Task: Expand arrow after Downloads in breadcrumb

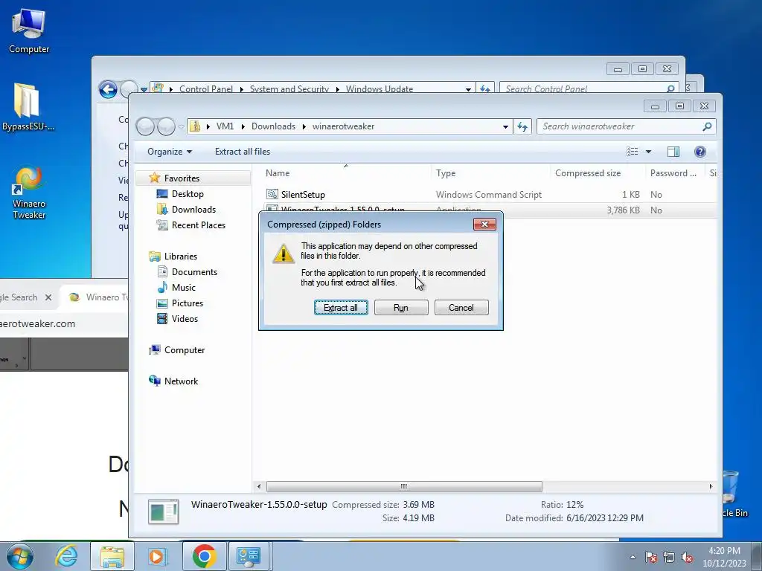Action: (x=304, y=126)
